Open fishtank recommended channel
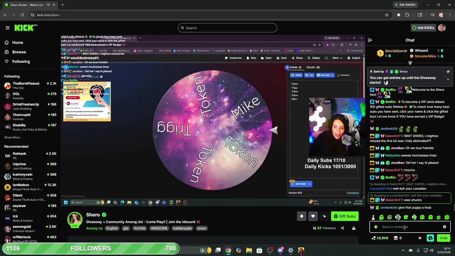This screenshot has height=256, width=455. 30,156
